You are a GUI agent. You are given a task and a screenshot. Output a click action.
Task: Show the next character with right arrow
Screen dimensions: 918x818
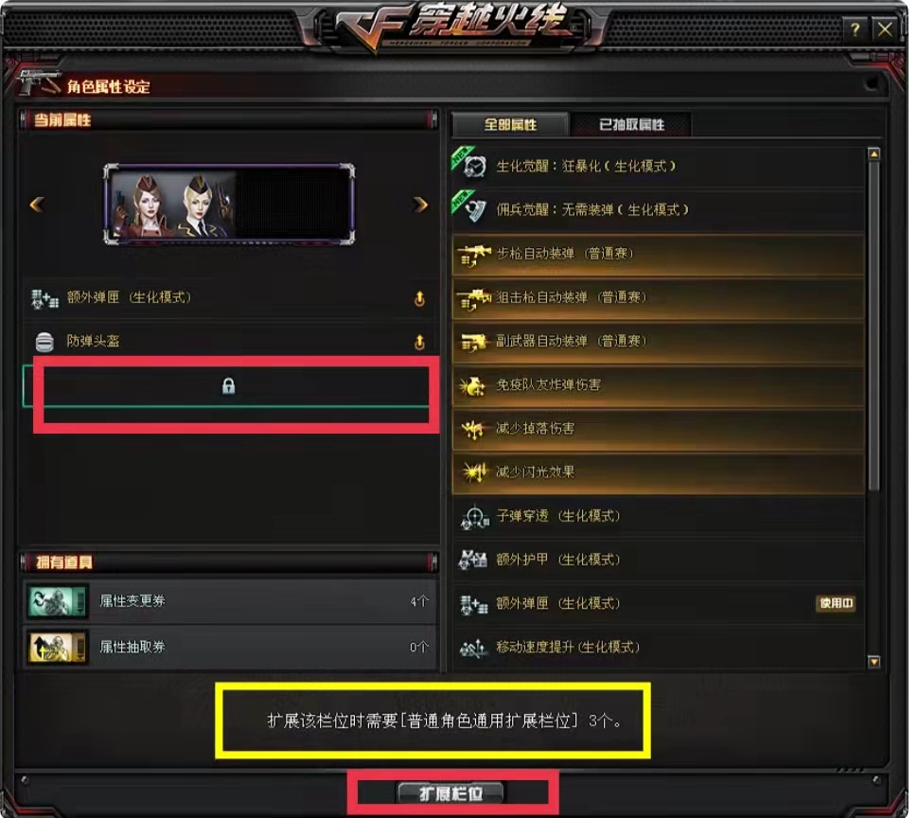click(x=420, y=204)
